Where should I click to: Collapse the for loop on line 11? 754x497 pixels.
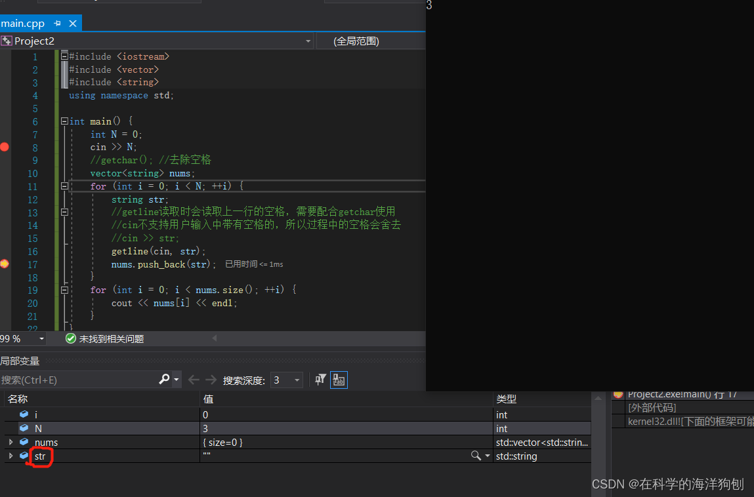(63, 186)
